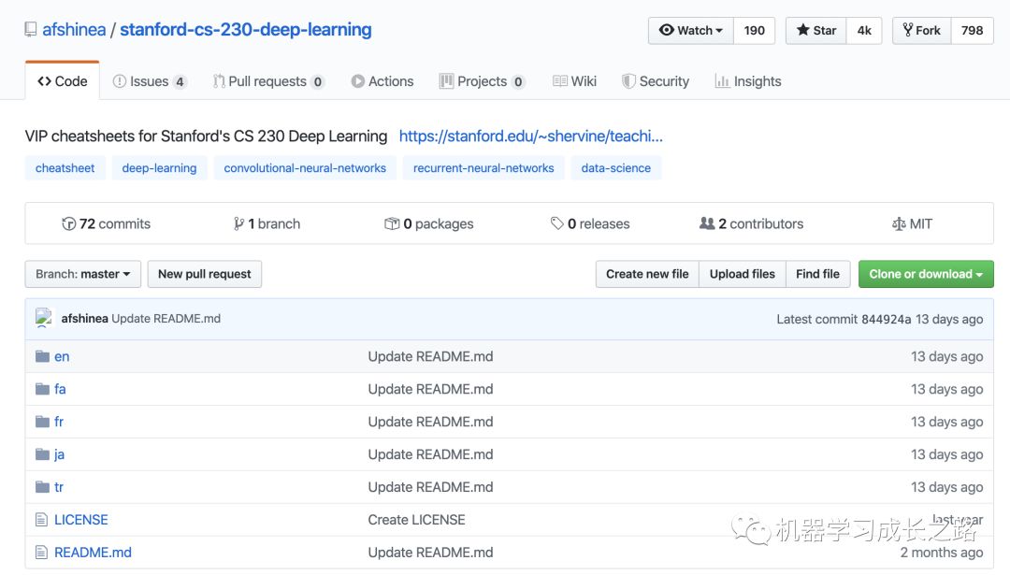The height and width of the screenshot is (575, 1010).
Task: Open the LICENSE file
Action: pyautogui.click(x=81, y=520)
